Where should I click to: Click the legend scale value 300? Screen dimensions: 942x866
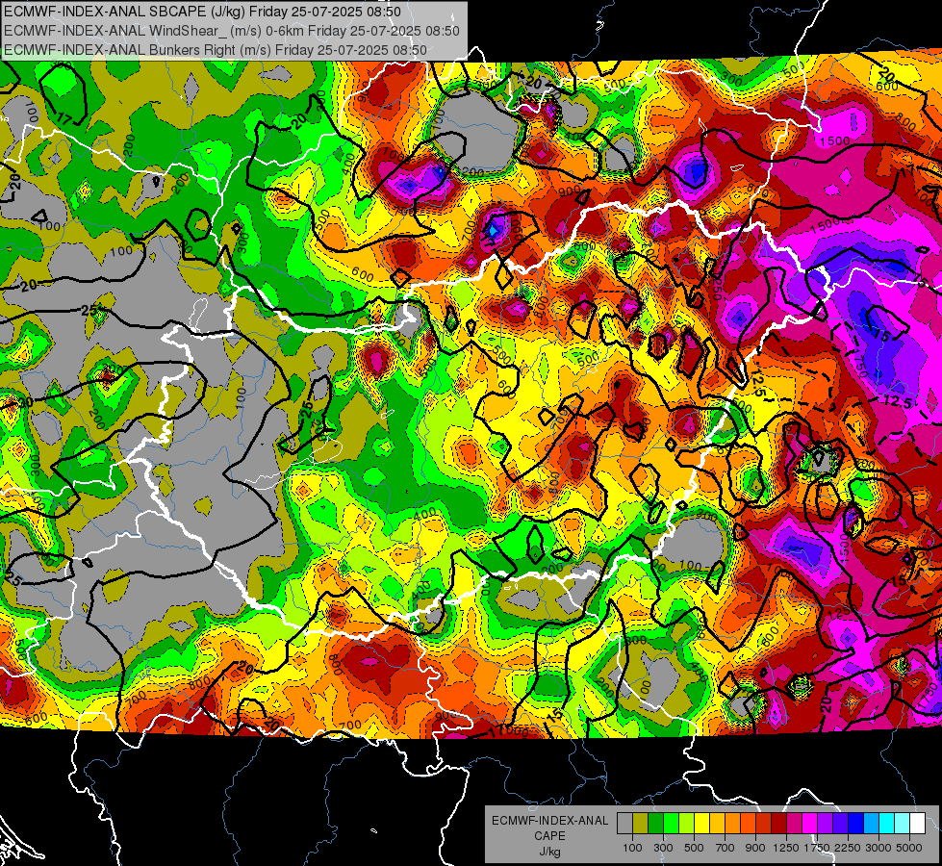click(663, 848)
